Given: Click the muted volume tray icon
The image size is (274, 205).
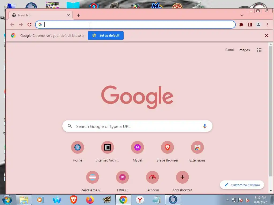Looking at the screenshot, I should (247, 200).
